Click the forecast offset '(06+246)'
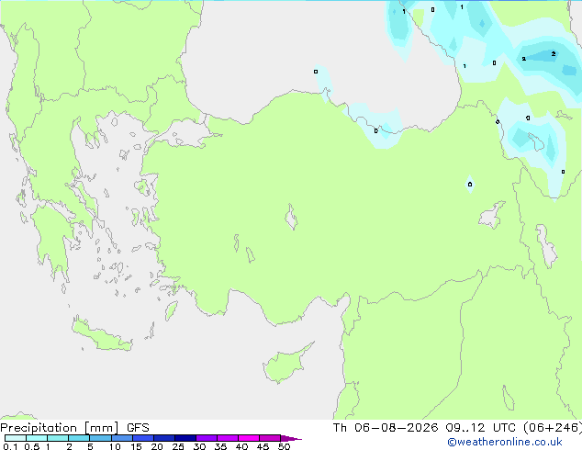 pyautogui.click(x=553, y=428)
